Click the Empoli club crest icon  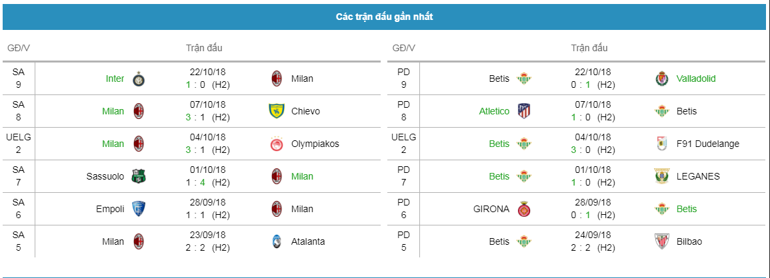click(x=139, y=209)
